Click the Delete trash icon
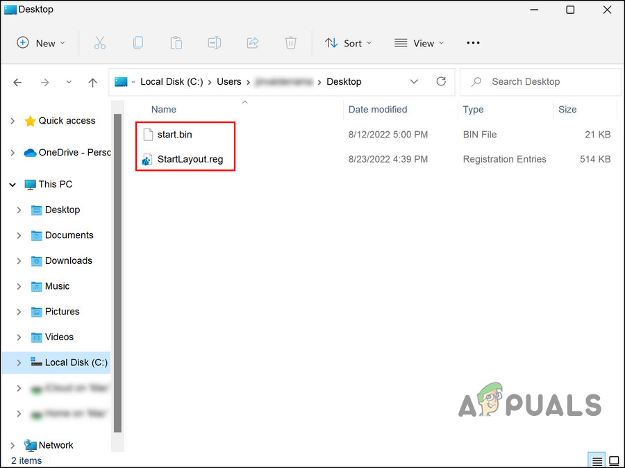This screenshot has width=625, height=468. [290, 42]
